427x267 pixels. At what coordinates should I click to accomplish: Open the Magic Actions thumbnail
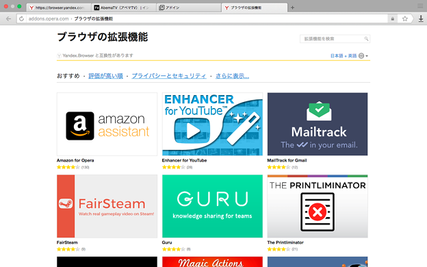[x=212, y=262]
